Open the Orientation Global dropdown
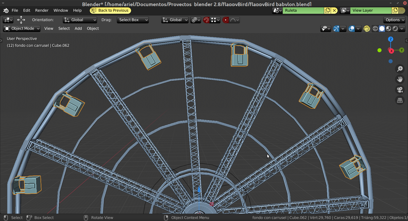 (x=80, y=20)
